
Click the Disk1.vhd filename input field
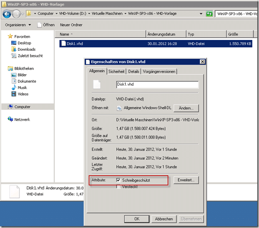157,84
